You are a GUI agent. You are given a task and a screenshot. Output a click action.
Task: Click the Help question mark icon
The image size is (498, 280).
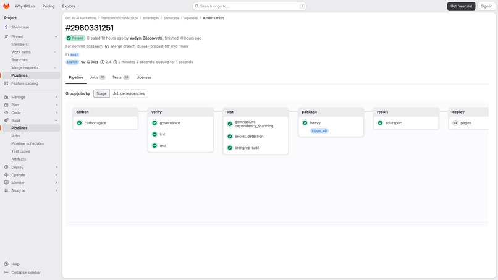[6, 264]
